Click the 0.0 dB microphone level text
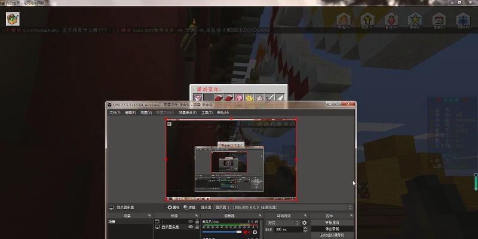The image size is (478, 239). 253,222
